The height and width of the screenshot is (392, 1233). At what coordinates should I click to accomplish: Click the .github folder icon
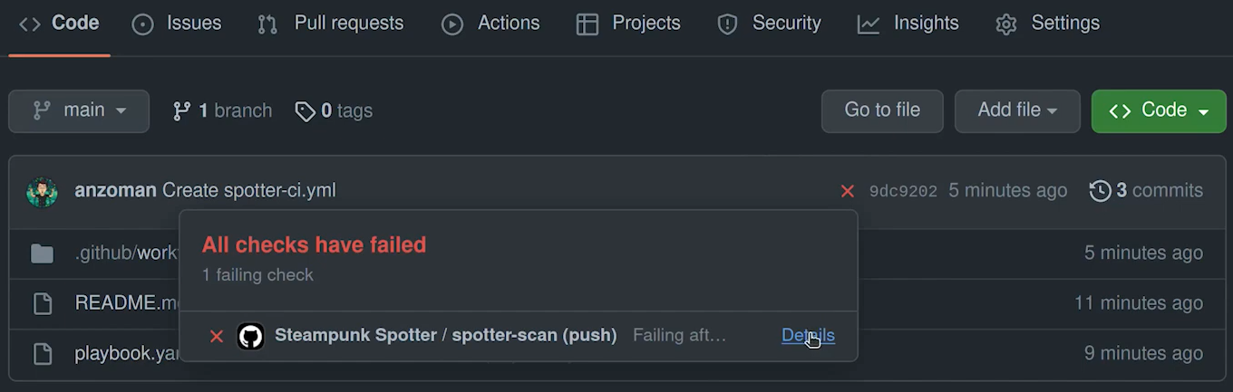click(x=42, y=253)
